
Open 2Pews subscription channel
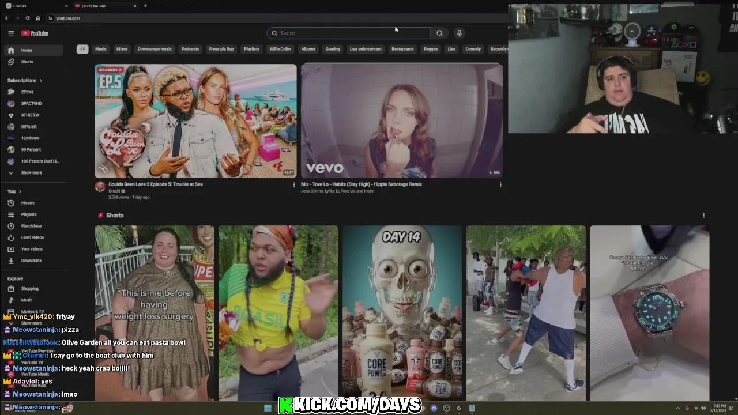point(35,92)
